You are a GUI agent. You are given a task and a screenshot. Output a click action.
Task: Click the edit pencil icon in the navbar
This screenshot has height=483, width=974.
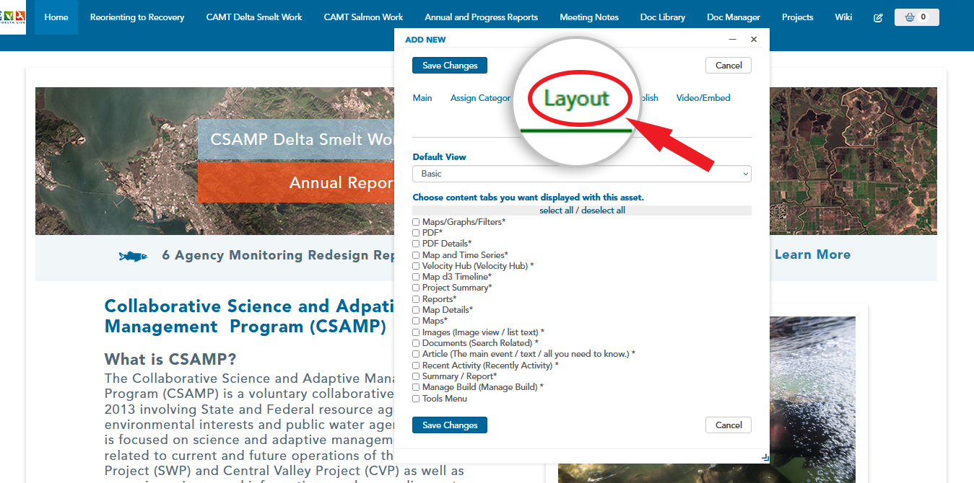point(878,17)
